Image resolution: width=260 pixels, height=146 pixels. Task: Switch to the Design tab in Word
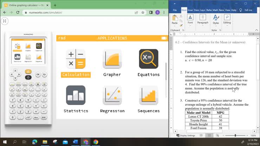coord(196,10)
